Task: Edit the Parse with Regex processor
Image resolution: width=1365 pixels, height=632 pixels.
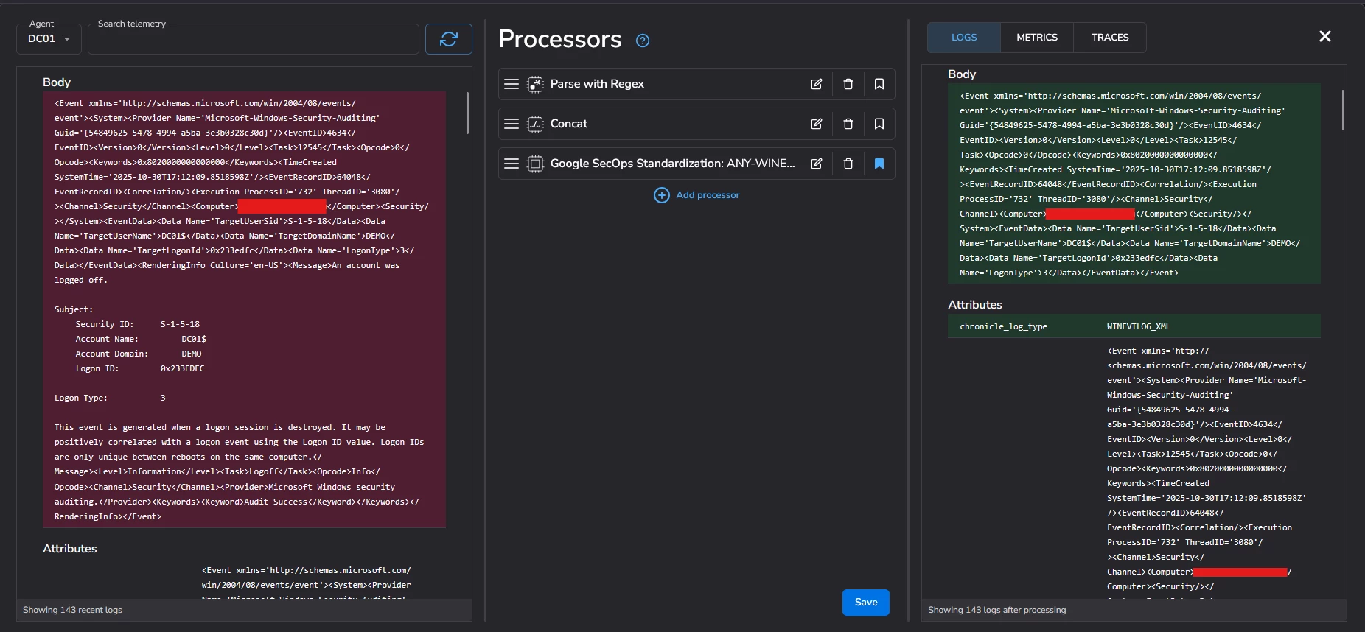Action: [x=817, y=84]
